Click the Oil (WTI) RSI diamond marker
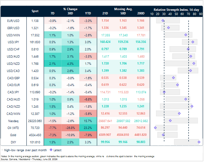Screen dimensions: 204x162 coord(156,128)
